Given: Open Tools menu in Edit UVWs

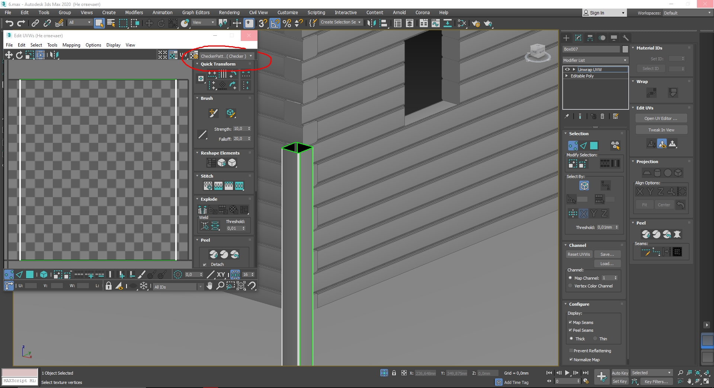Looking at the screenshot, I should click(52, 45).
